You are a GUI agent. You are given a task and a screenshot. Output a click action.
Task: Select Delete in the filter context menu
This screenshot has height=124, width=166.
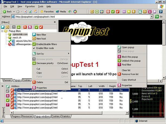[x=51, y=82]
